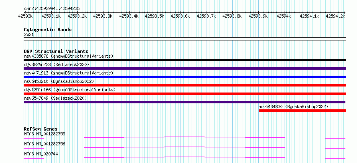Open the Cytogenetic Bands track heading
This screenshot has width=357, height=163.
[48, 30]
